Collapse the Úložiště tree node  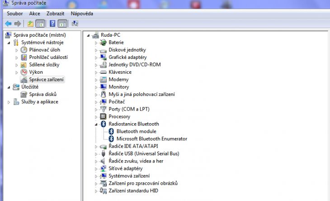pyautogui.click(x=9, y=87)
